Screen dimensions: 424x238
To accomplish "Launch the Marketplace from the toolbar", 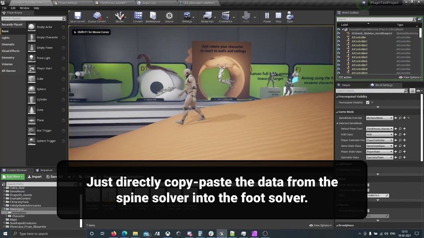I will click(x=153, y=17).
